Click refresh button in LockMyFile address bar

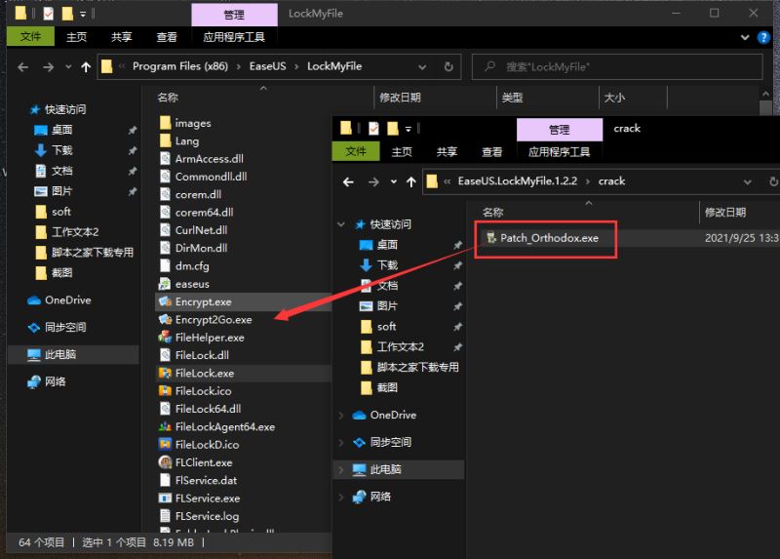coord(448,66)
